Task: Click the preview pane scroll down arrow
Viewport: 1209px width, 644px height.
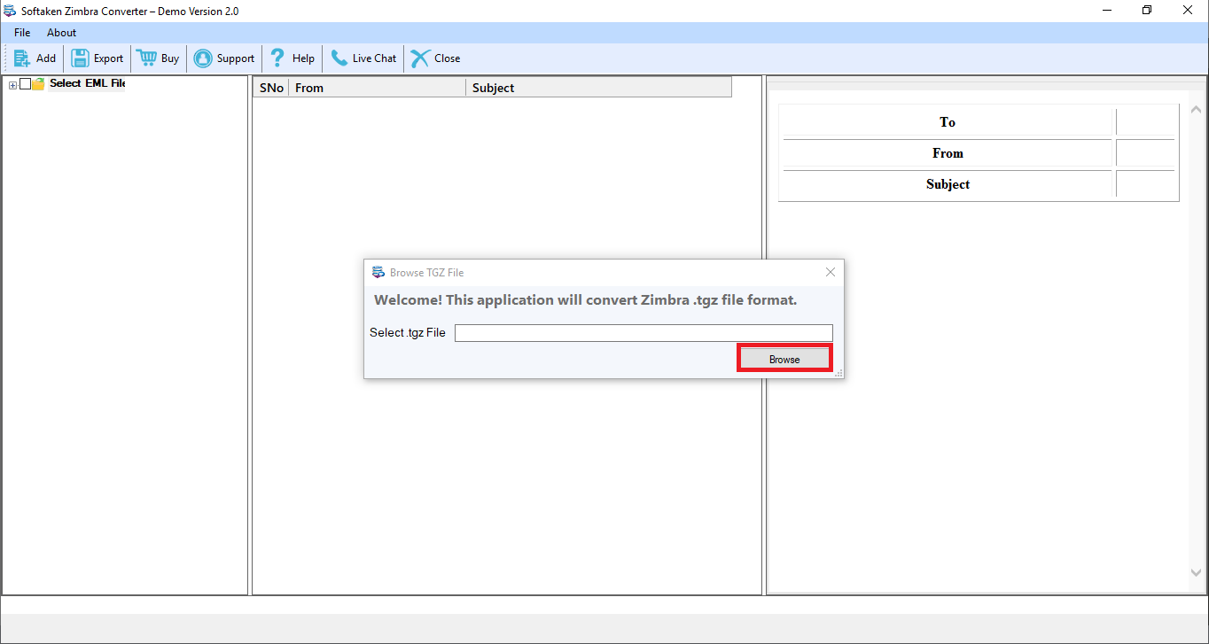Action: tap(1197, 573)
